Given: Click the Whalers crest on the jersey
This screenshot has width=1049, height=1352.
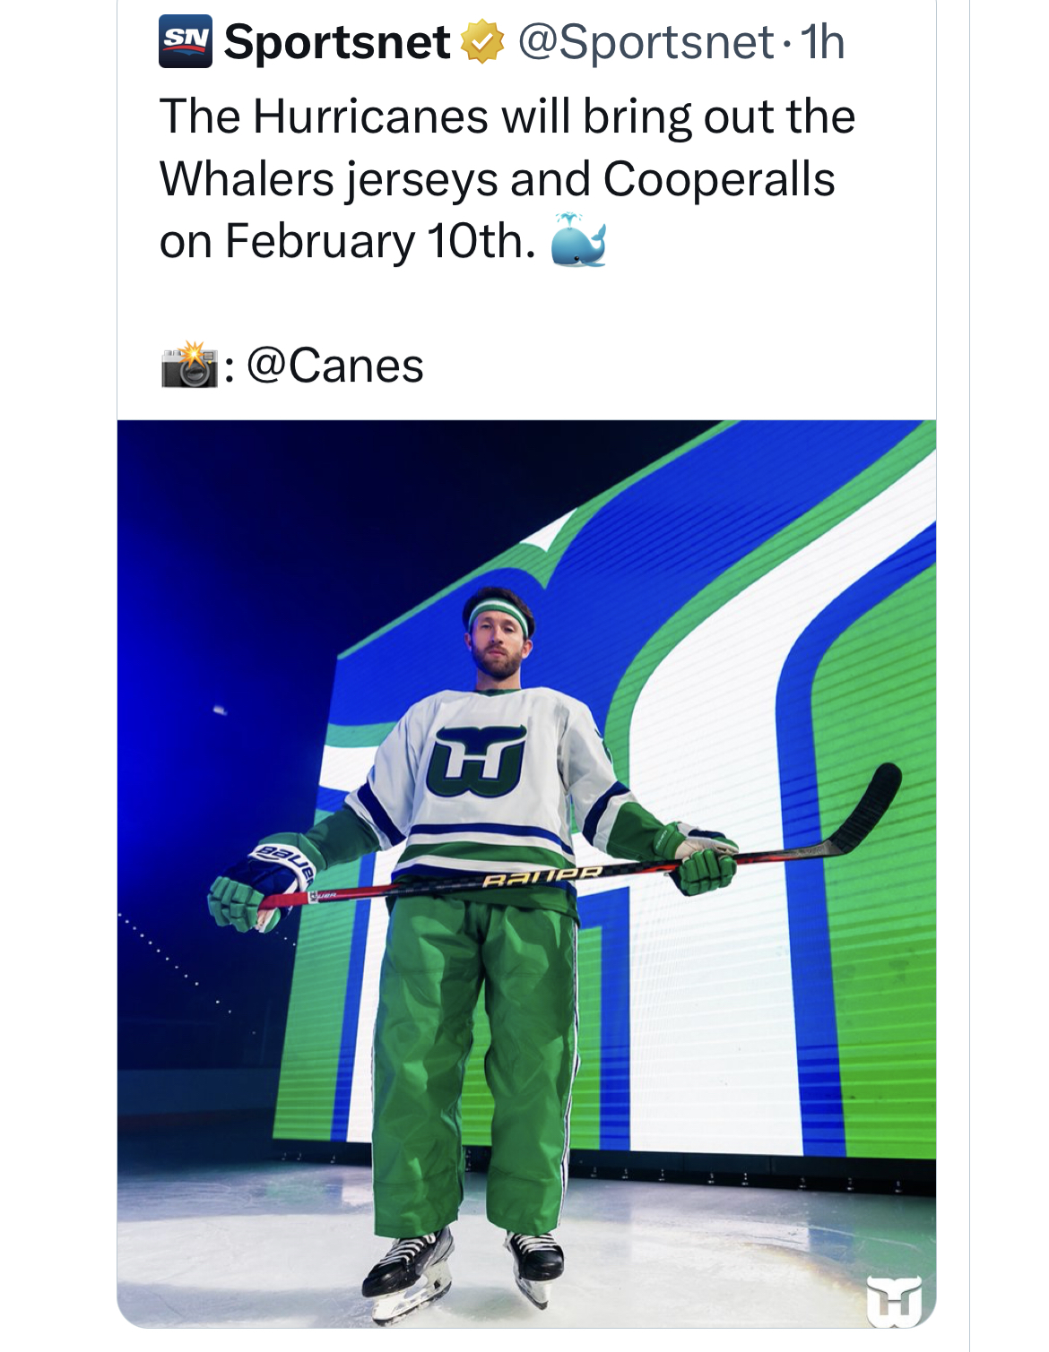Looking at the screenshot, I should (476, 762).
